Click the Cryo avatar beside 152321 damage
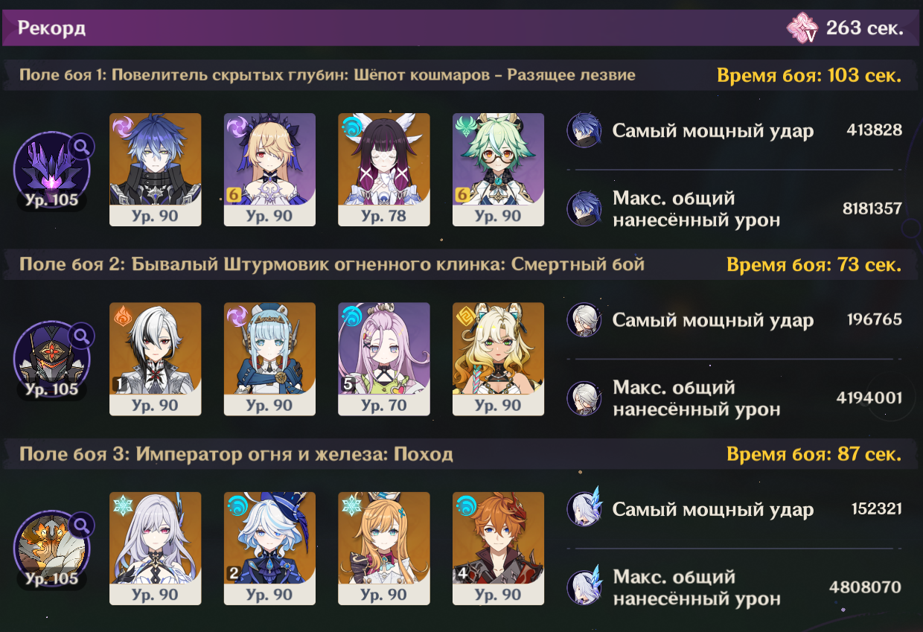923x632 pixels. pyautogui.click(x=584, y=509)
